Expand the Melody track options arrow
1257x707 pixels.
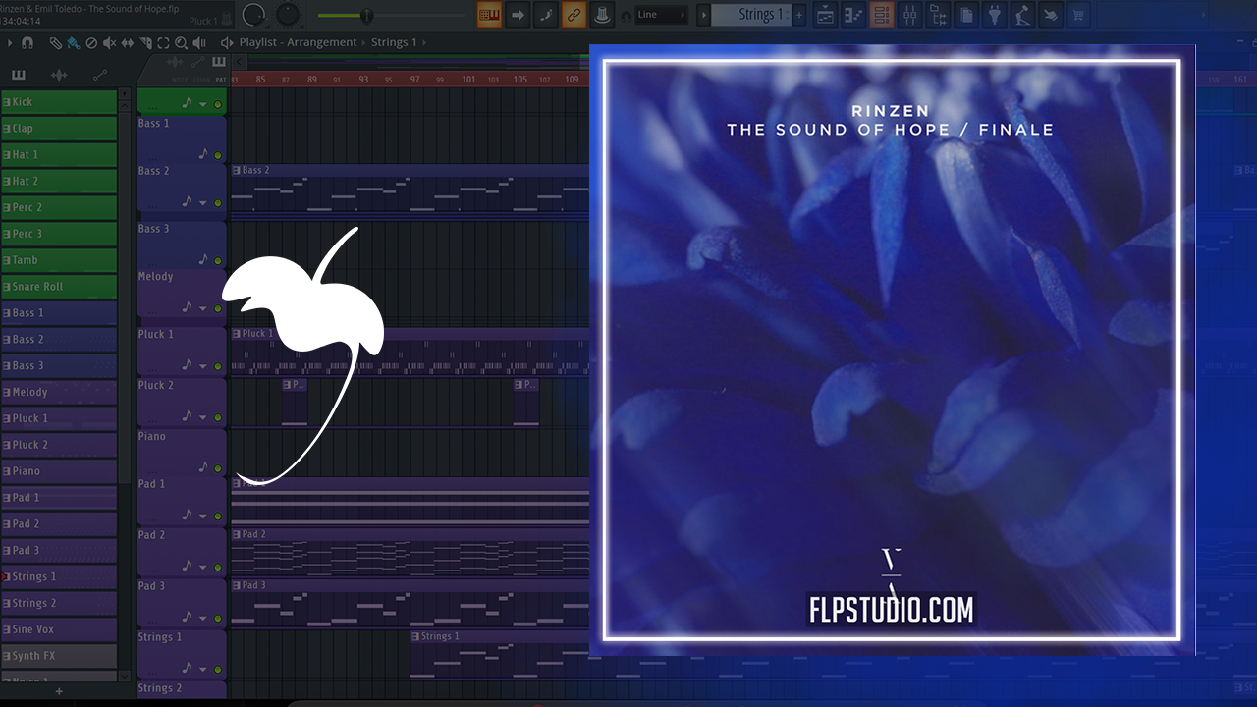coord(203,308)
